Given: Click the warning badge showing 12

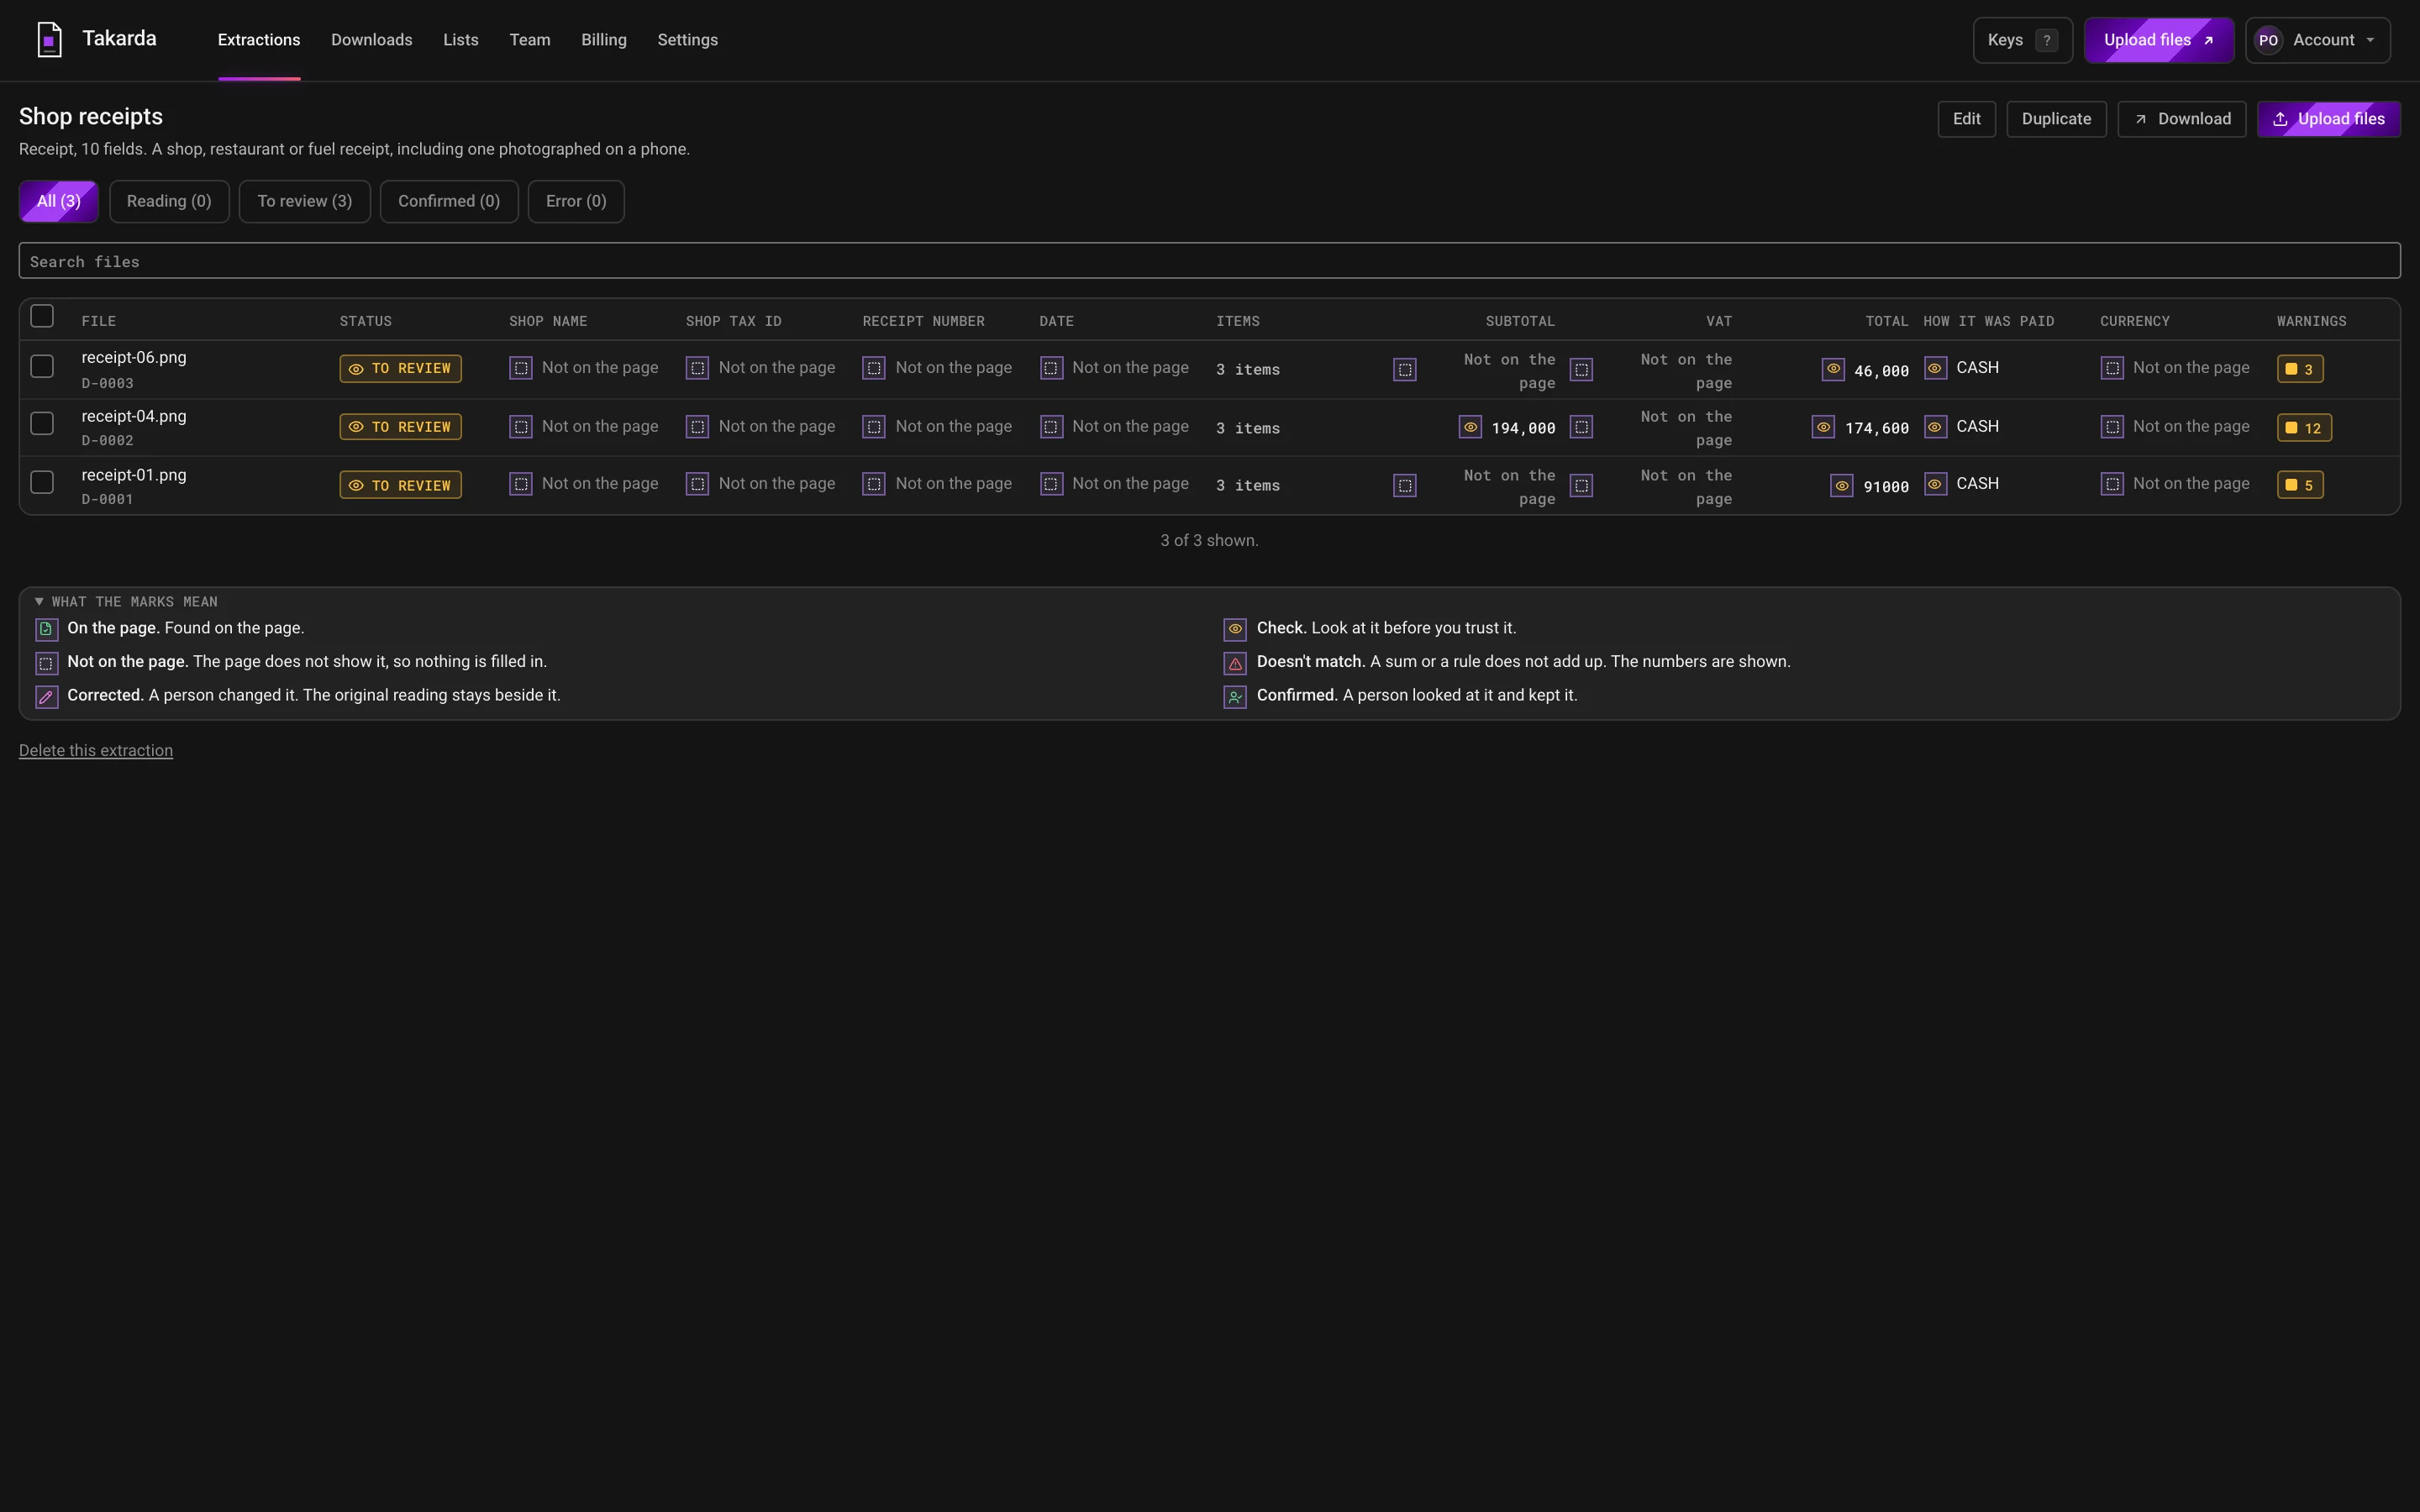Looking at the screenshot, I should tap(2304, 427).
